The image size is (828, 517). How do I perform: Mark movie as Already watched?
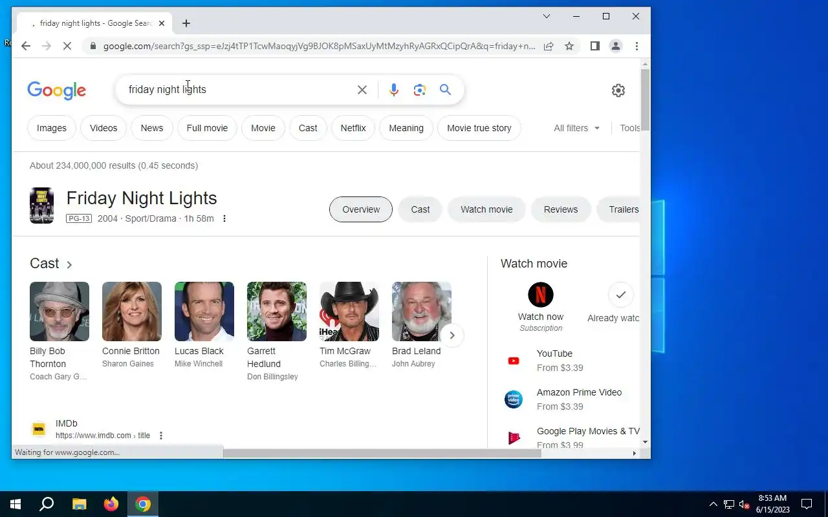[x=620, y=295]
